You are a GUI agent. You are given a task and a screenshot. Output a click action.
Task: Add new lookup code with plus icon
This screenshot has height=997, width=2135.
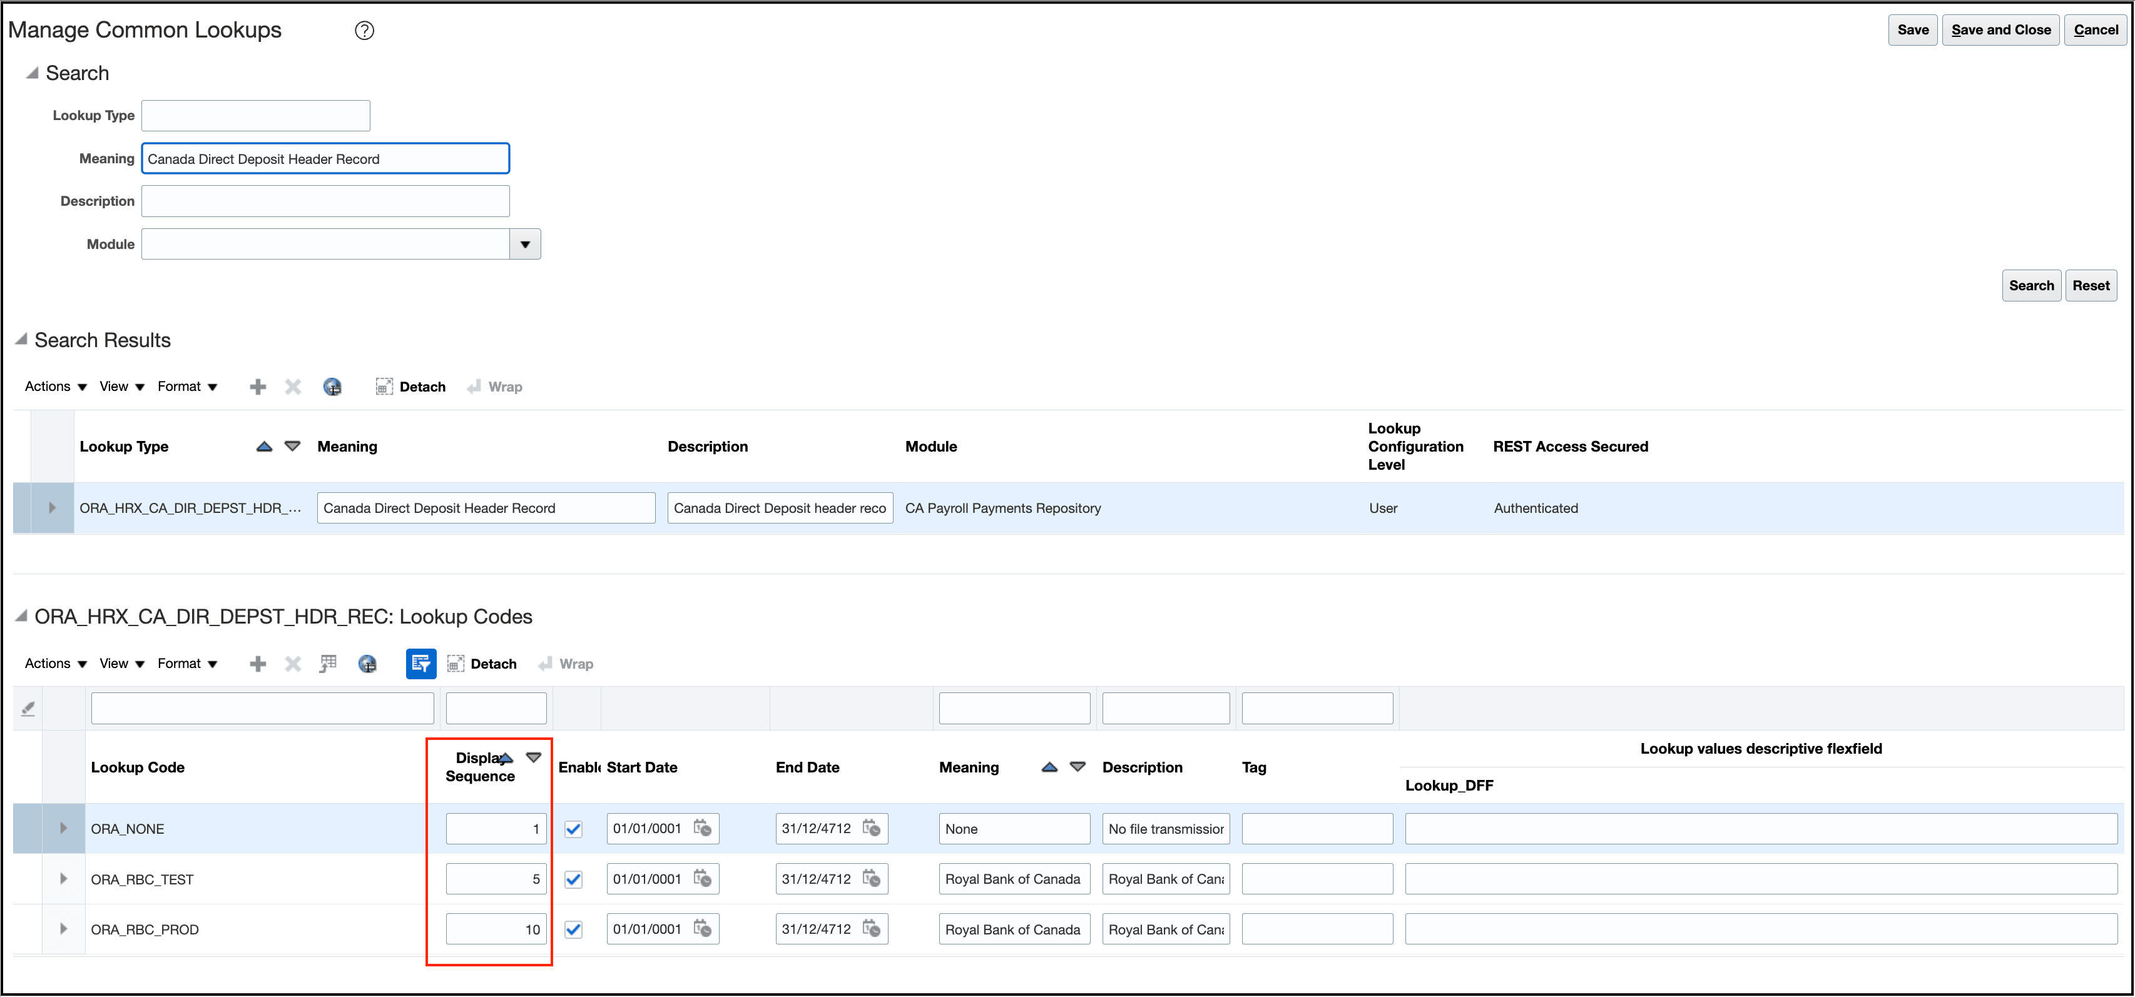point(258,664)
